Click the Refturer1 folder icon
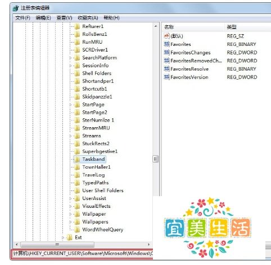This screenshot has height=265, width=271. coord(77,26)
